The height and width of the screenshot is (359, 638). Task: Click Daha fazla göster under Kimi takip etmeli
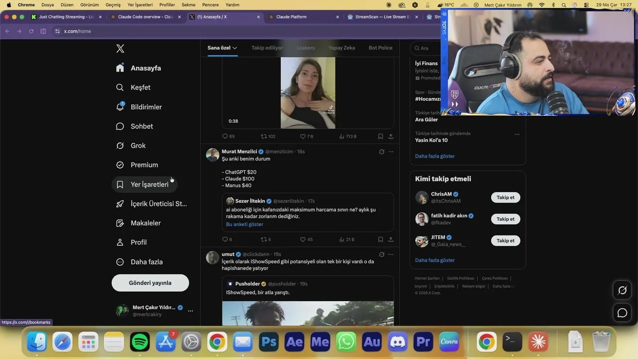[x=435, y=260]
